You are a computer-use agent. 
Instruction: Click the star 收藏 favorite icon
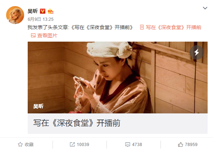tap(20, 145)
